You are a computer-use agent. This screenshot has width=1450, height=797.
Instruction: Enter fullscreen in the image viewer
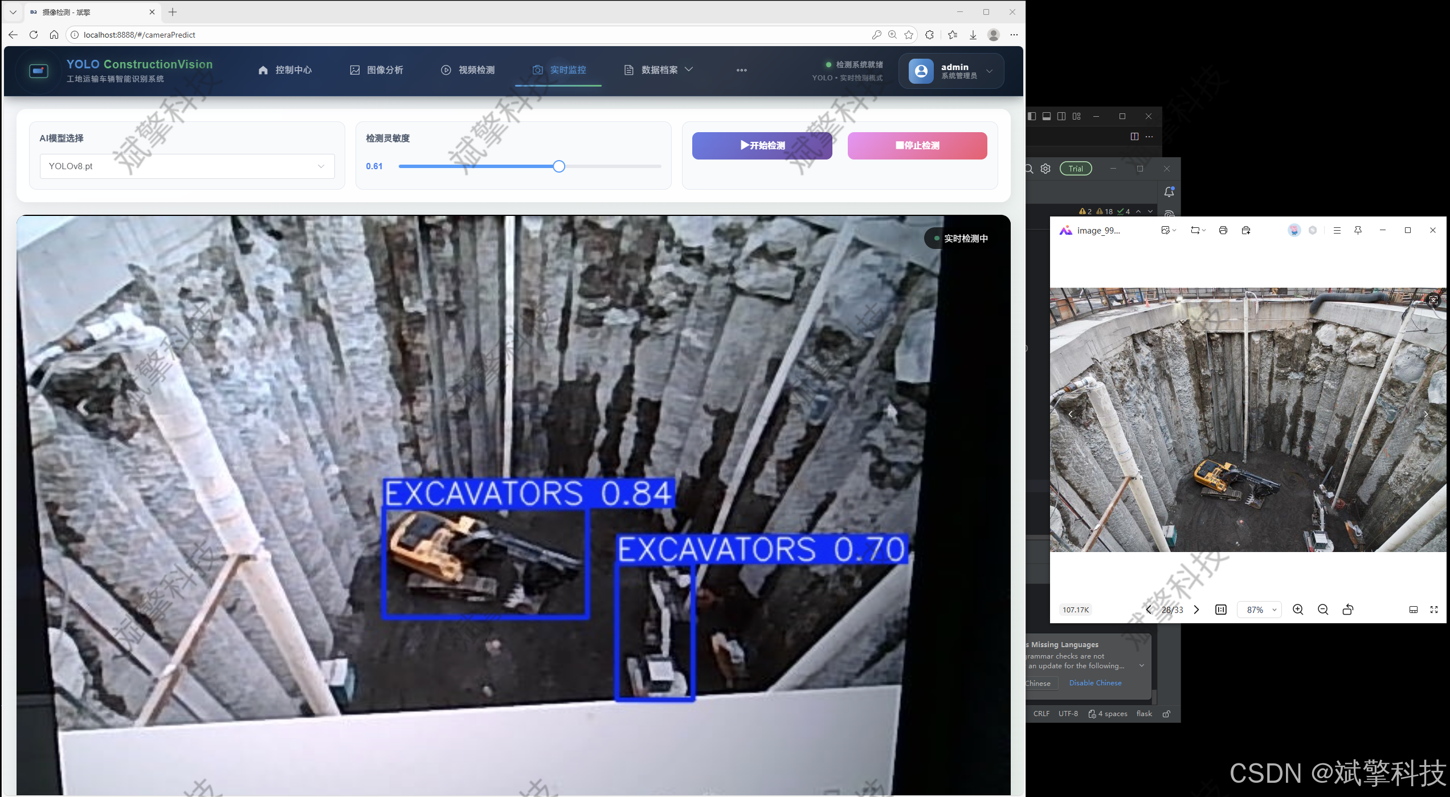point(1434,610)
